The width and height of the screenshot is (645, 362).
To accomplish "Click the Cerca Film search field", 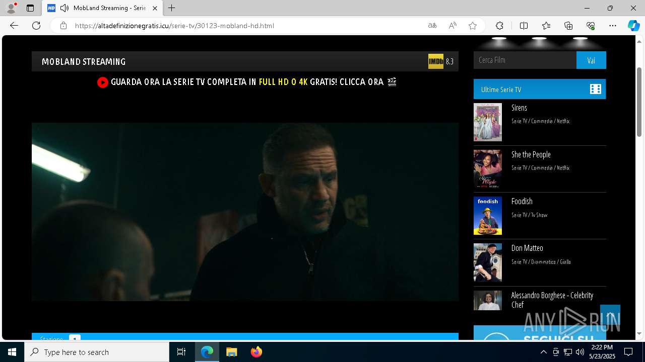I will (x=525, y=60).
